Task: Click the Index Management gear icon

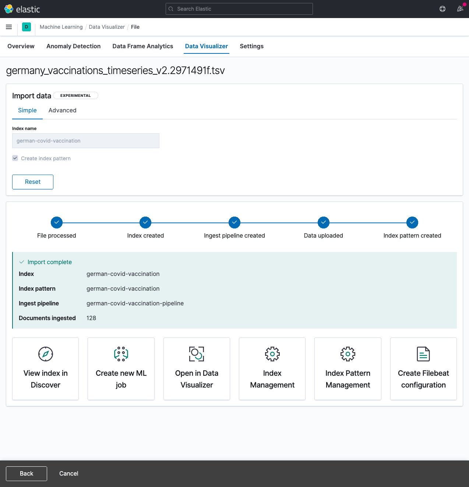Action: coord(272,354)
